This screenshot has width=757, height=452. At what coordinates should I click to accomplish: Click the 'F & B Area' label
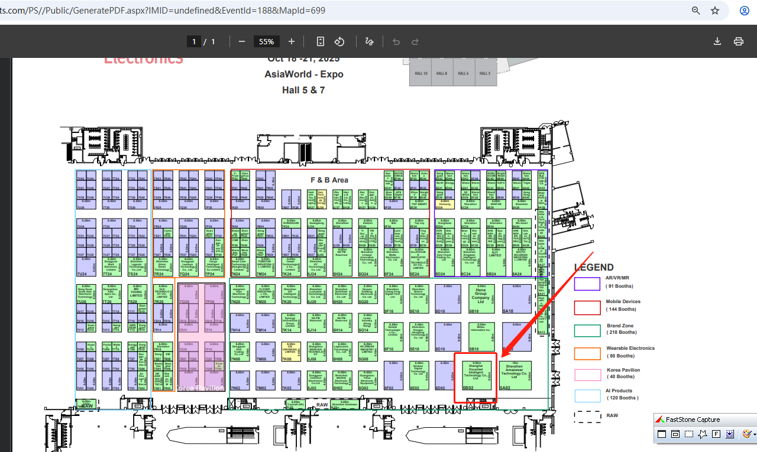(x=329, y=180)
